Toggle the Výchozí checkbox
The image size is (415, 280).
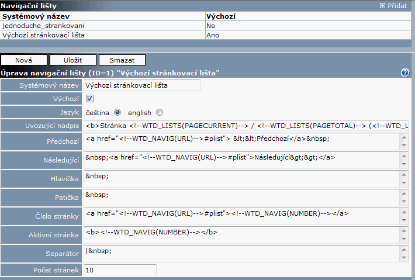point(89,99)
